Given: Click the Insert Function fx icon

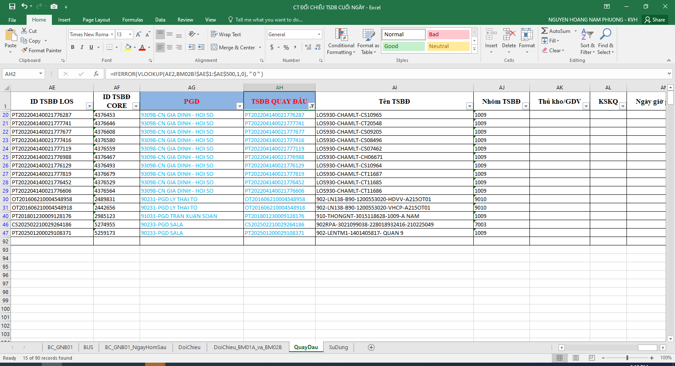Looking at the screenshot, I should coord(96,74).
